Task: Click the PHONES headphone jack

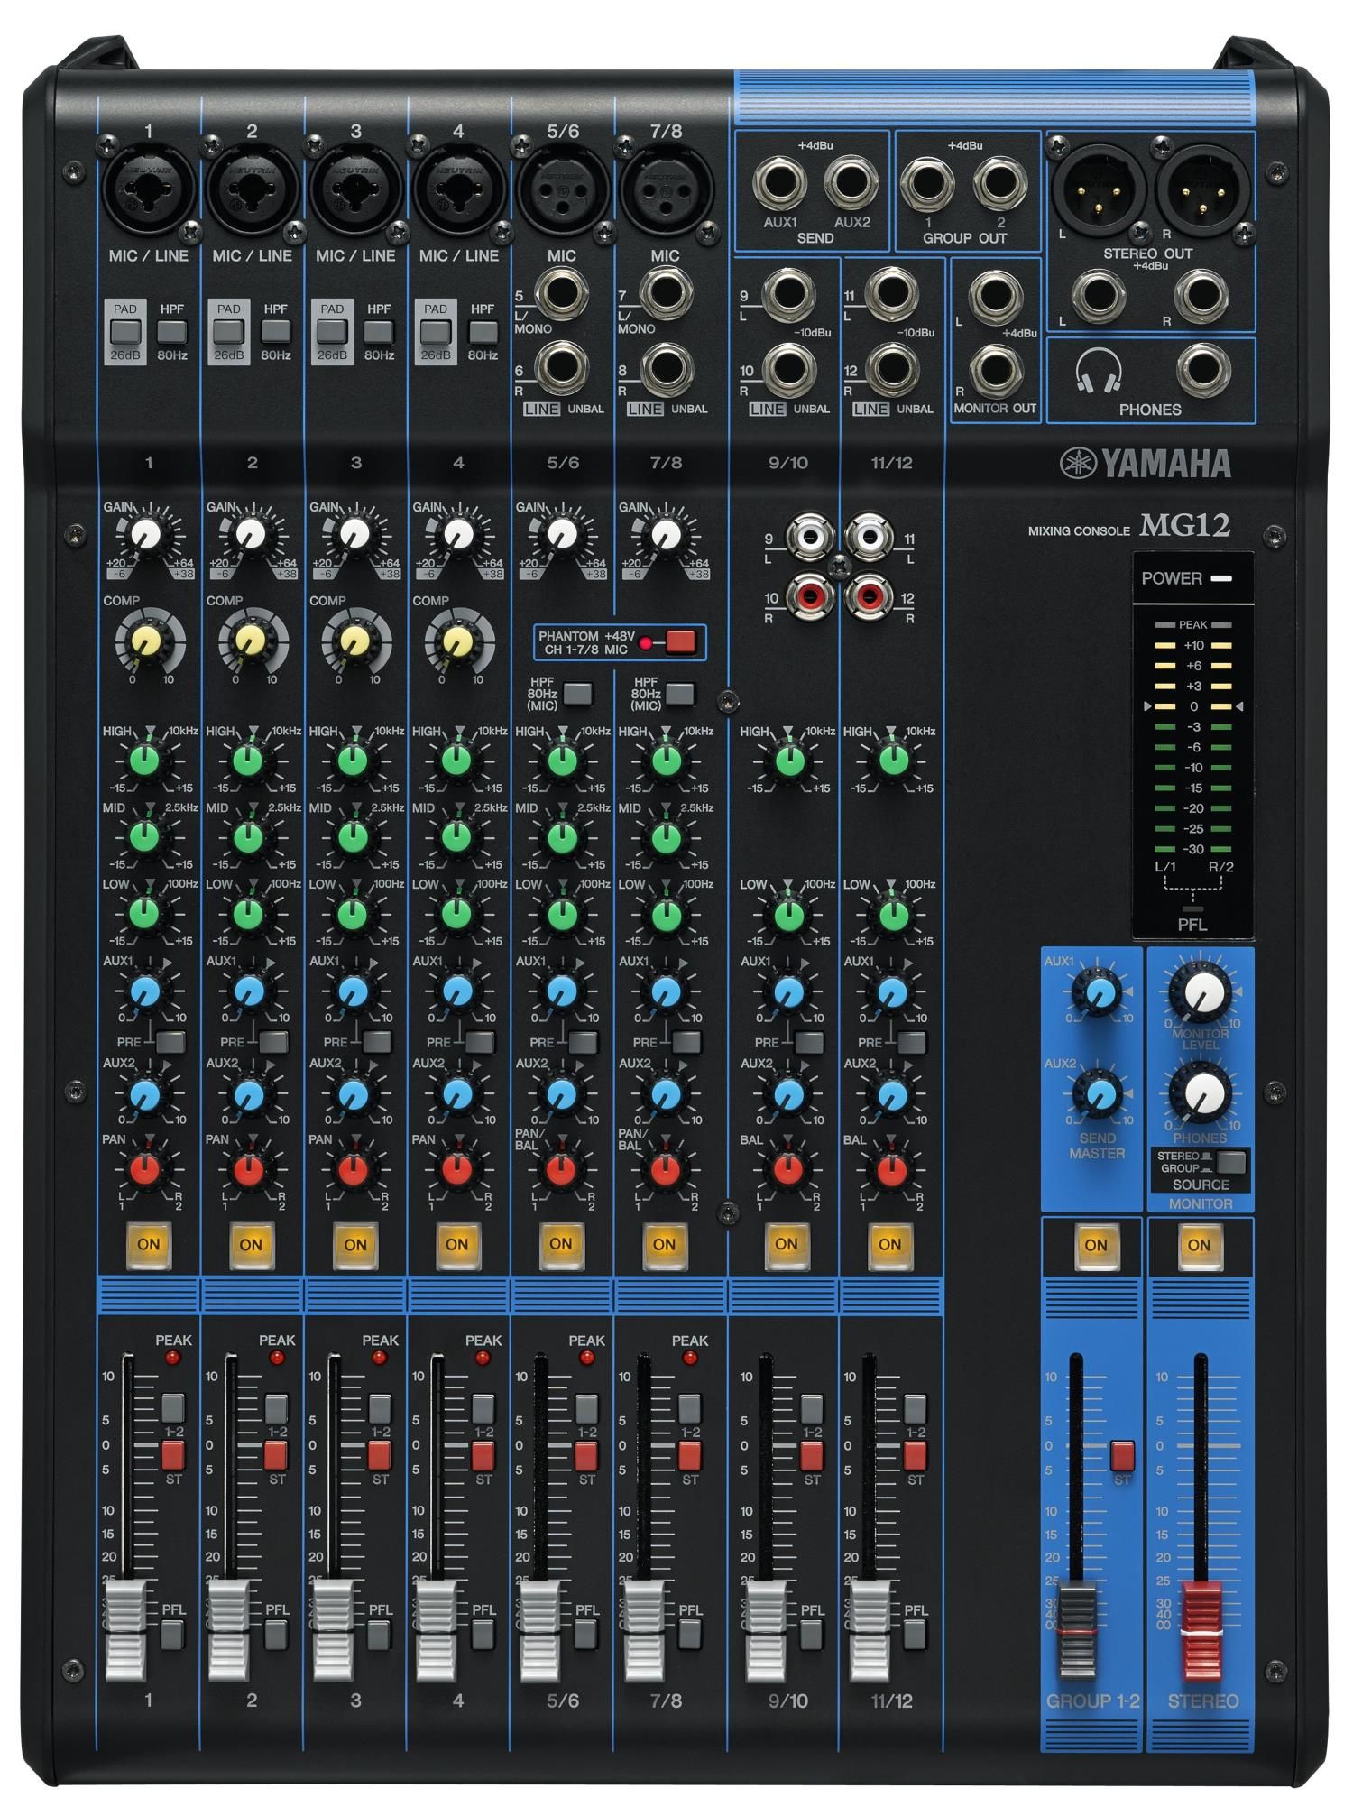Action: point(1203,370)
